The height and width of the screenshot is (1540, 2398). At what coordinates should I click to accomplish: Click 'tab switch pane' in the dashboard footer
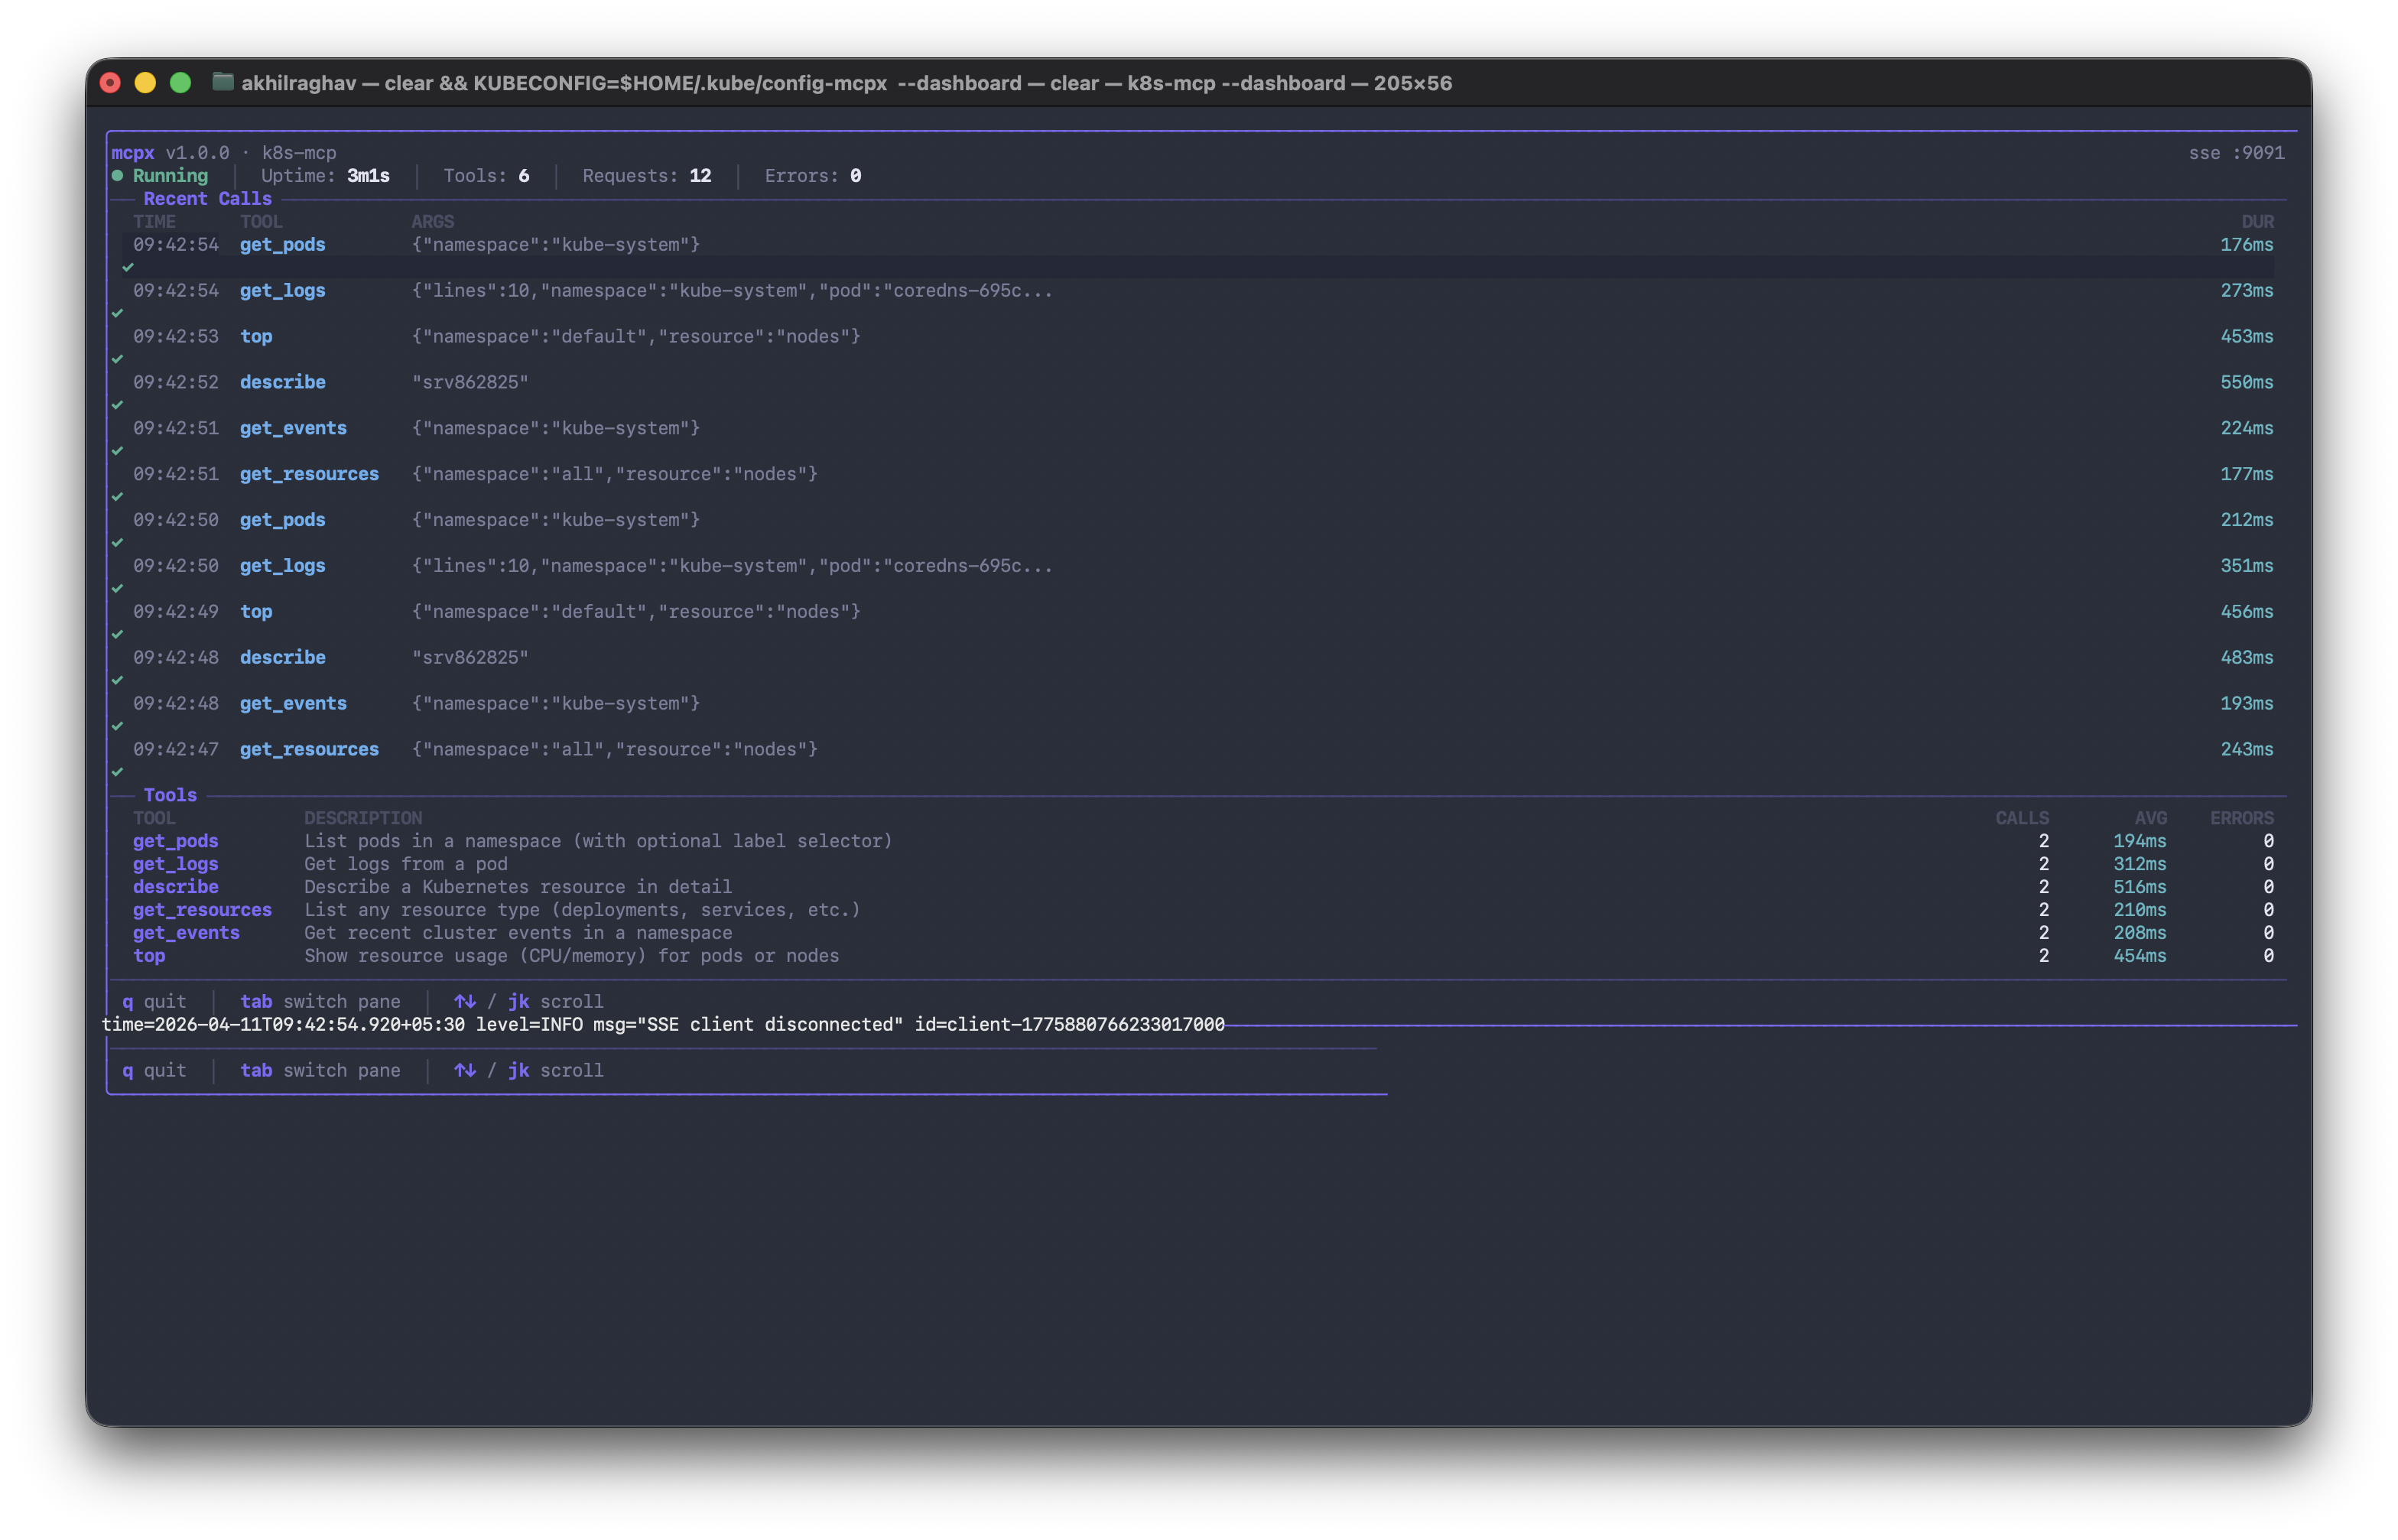(x=321, y=1001)
